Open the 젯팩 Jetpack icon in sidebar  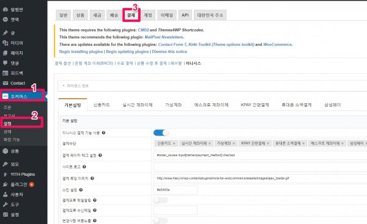click(x=5, y=20)
